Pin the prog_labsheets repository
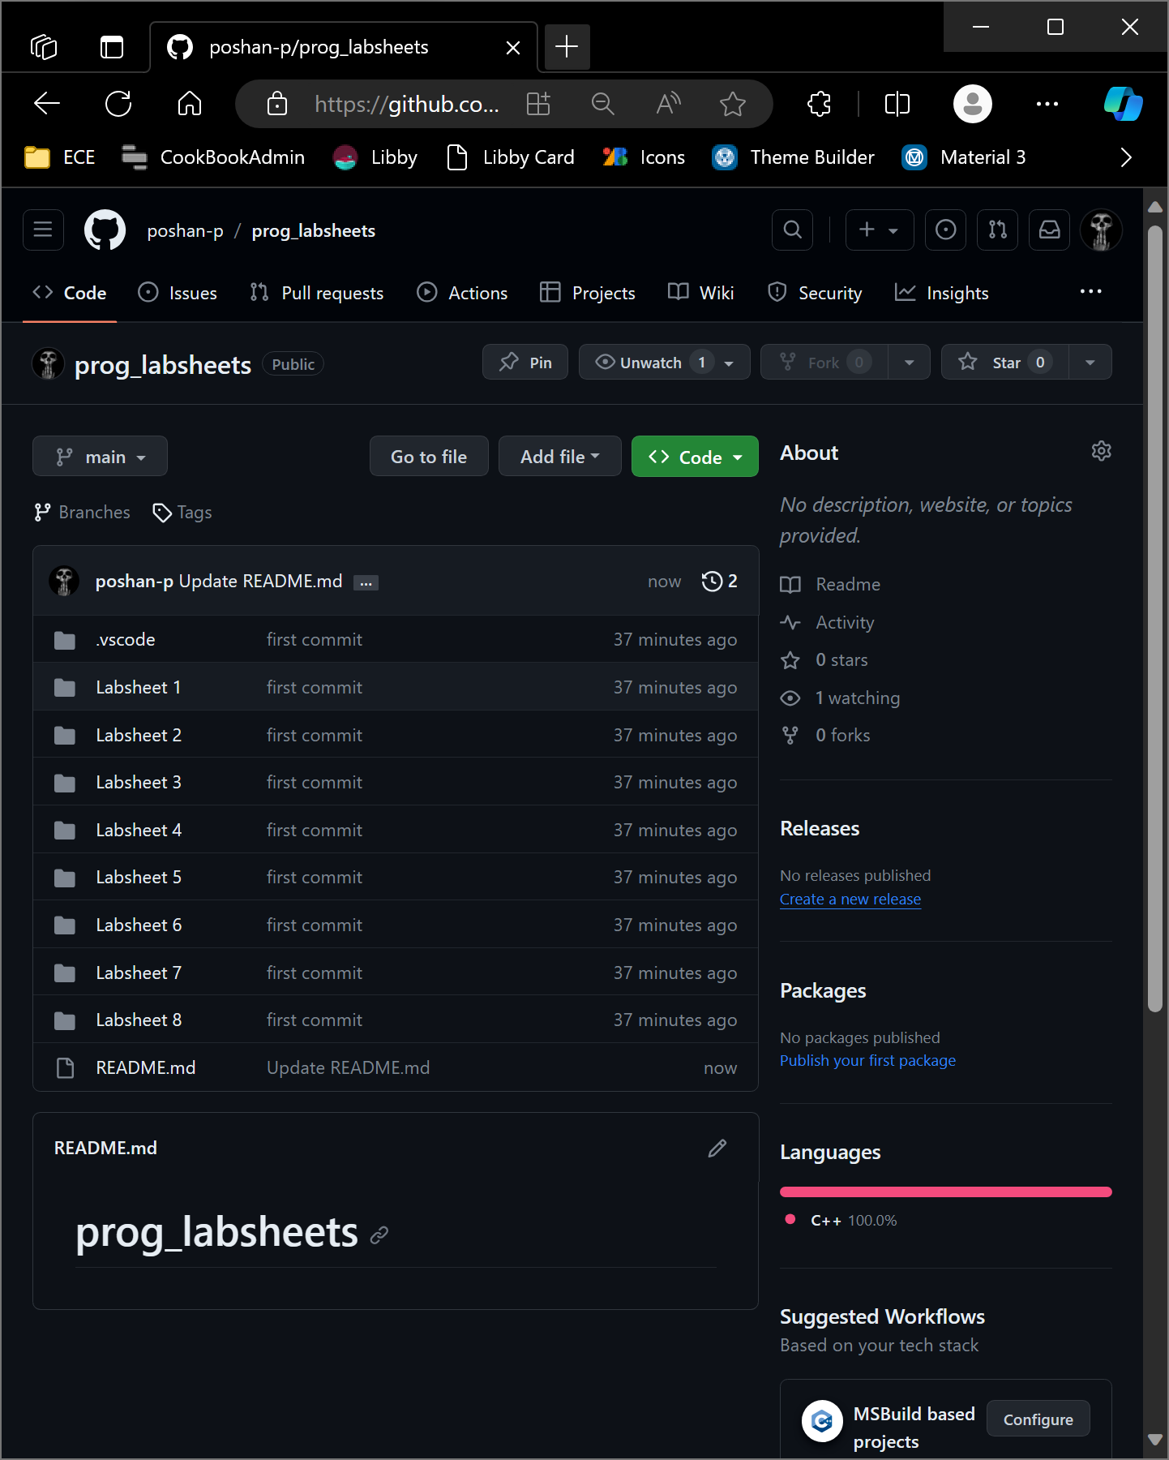Image resolution: width=1169 pixels, height=1460 pixels. click(x=525, y=362)
